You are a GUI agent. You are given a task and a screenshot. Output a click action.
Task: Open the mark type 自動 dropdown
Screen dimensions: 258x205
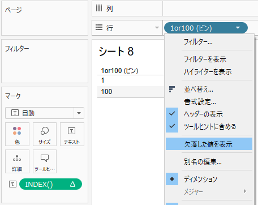[45, 113]
